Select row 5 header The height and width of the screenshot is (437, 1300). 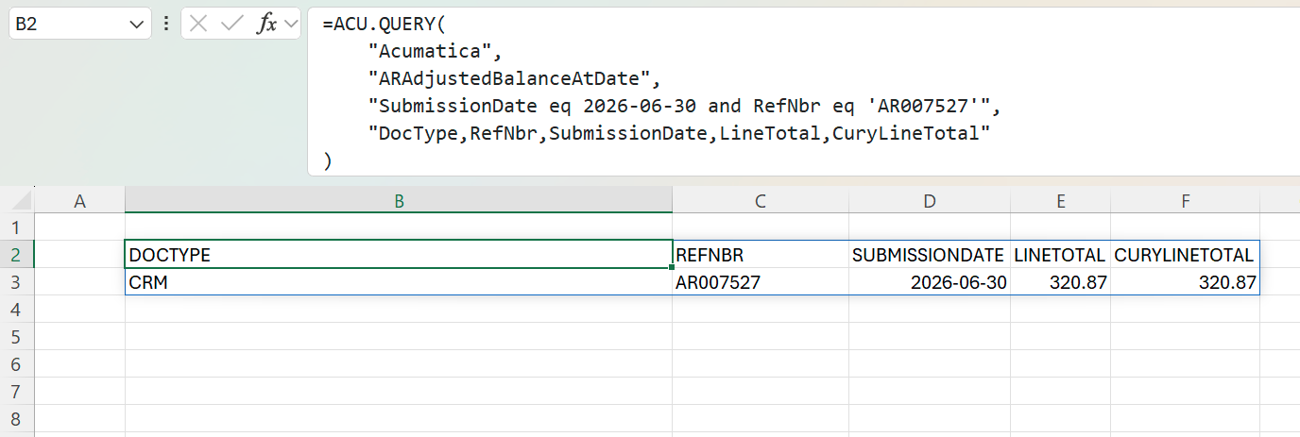click(x=17, y=337)
